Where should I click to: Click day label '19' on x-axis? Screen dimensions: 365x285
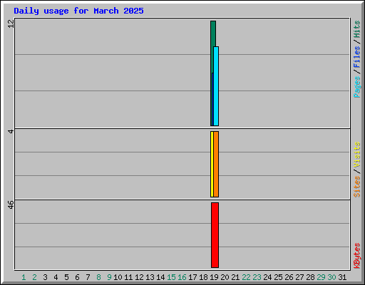point(214,277)
